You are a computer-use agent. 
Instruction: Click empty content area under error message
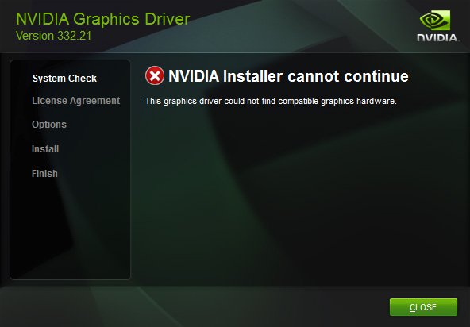[x=300, y=194]
